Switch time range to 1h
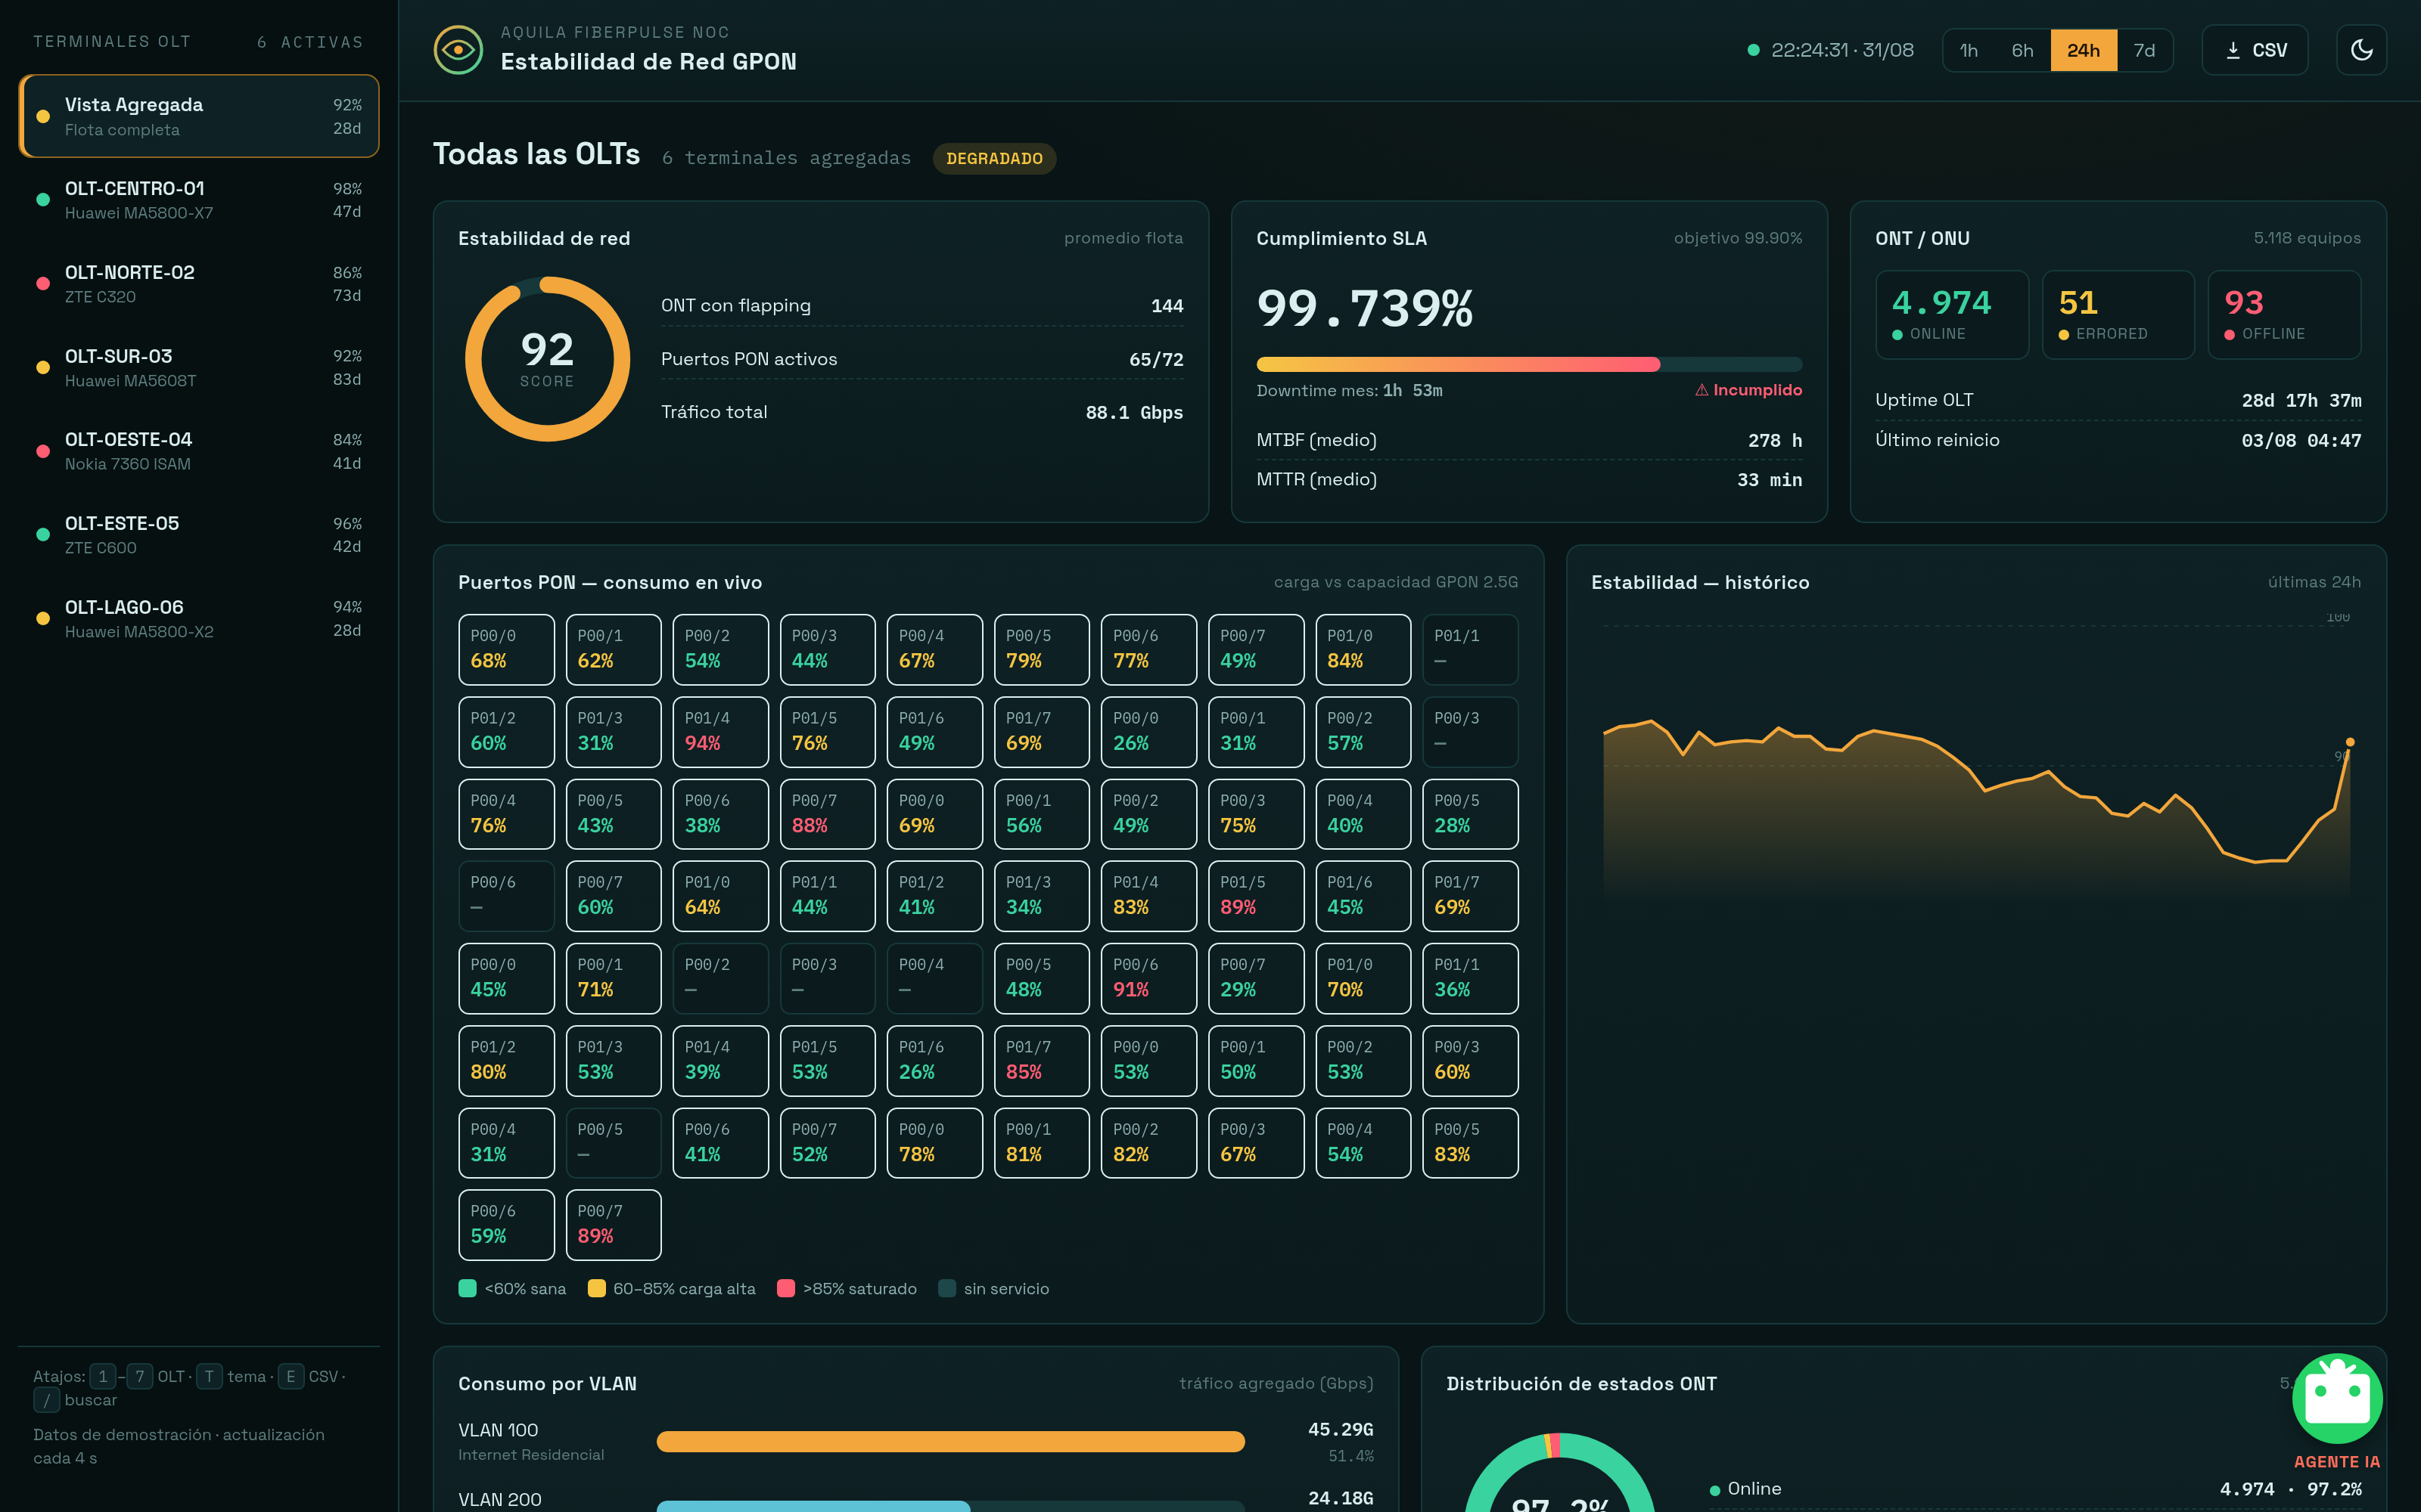Screen dimensions: 2421x1512 (x=1968, y=50)
